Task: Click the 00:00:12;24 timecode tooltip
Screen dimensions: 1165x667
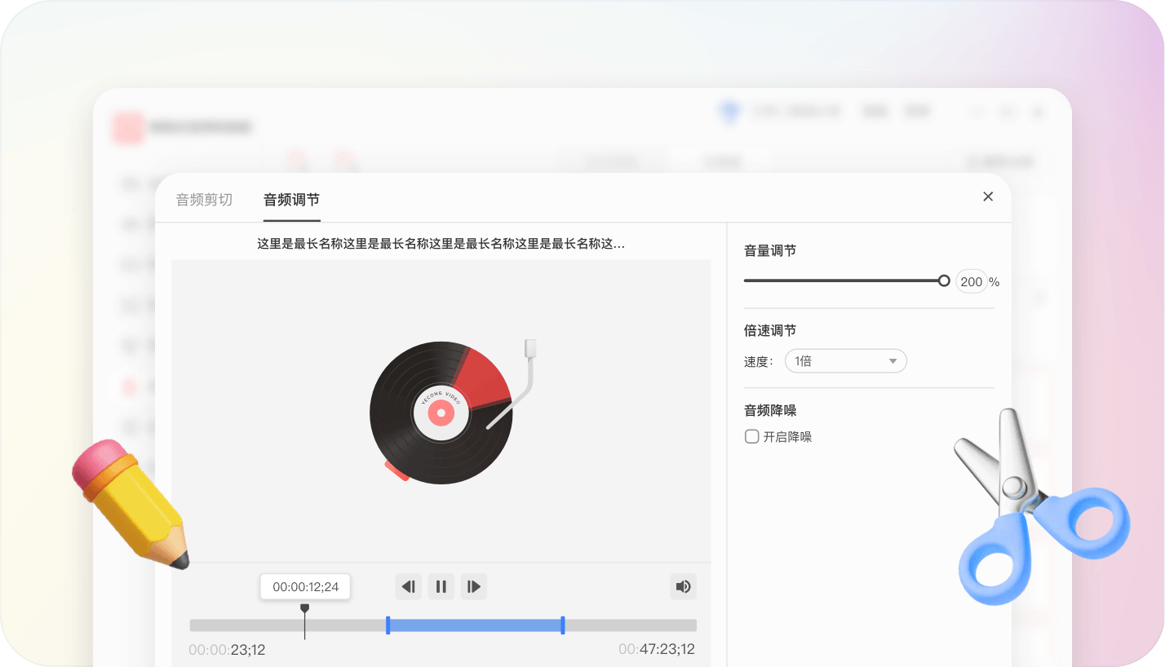Action: [x=305, y=587]
